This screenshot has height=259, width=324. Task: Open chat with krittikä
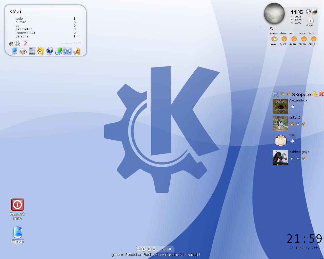click(295, 117)
